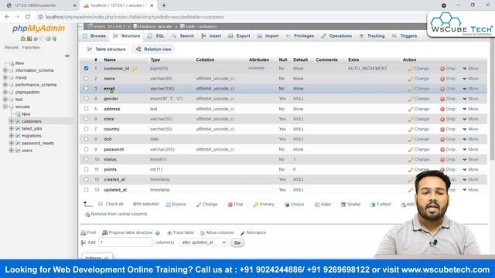This screenshot has width=495, height=278.
Task: Click Drop for the gender column
Action: 448,99
